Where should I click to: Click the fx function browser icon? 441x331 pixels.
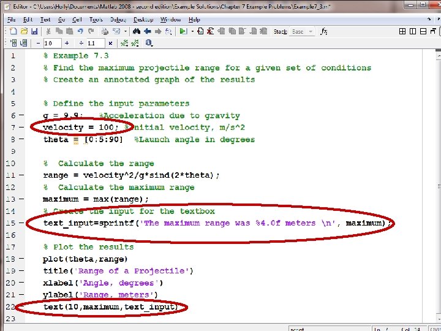pos(324,31)
